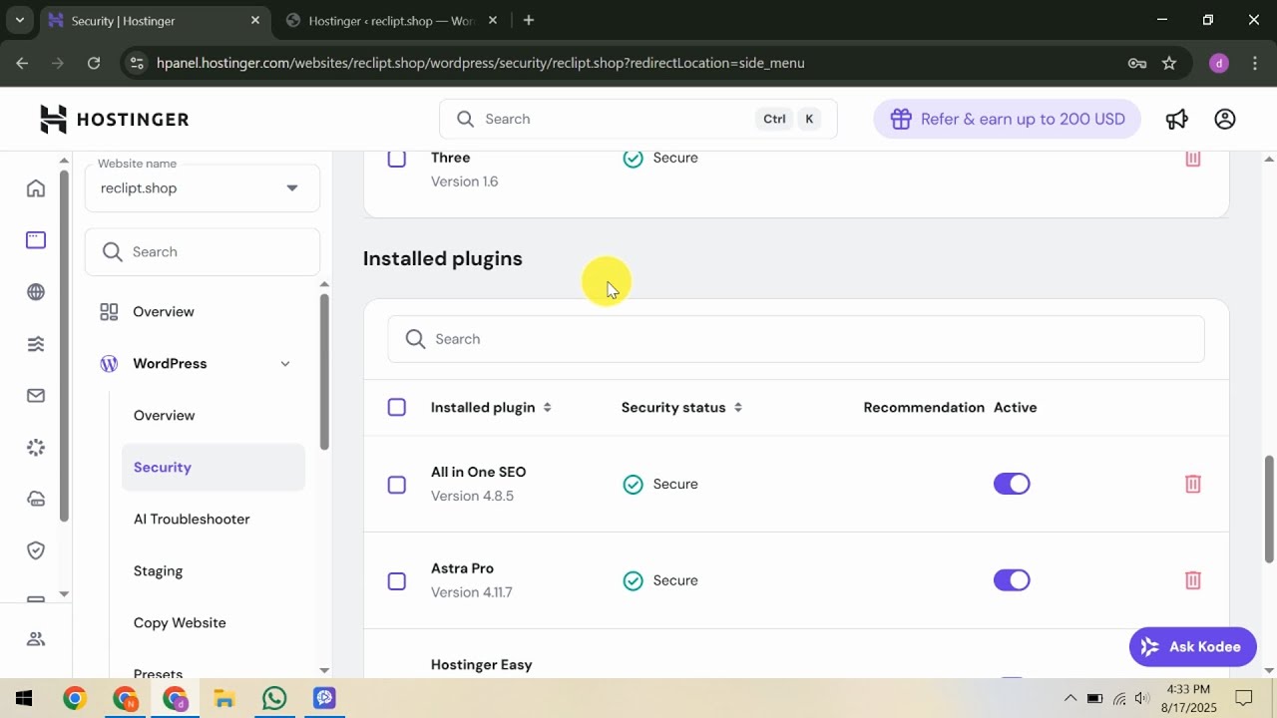Tick the All in One SEO checkbox

397,485
